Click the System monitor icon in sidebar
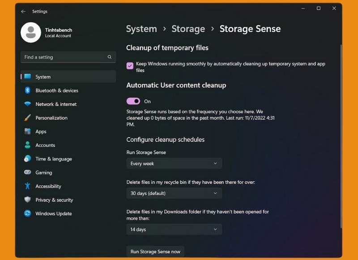 pos(28,77)
